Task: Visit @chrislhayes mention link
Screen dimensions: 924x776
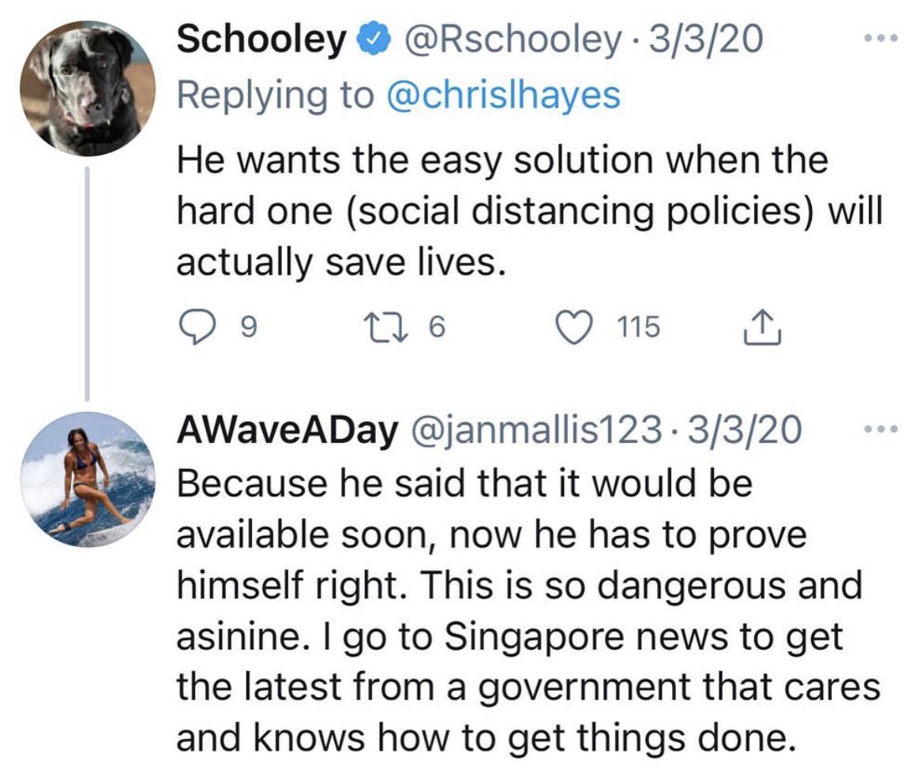Action: (503, 96)
